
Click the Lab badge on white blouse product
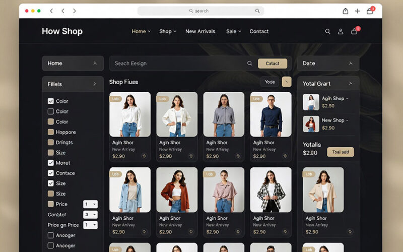click(x=115, y=99)
